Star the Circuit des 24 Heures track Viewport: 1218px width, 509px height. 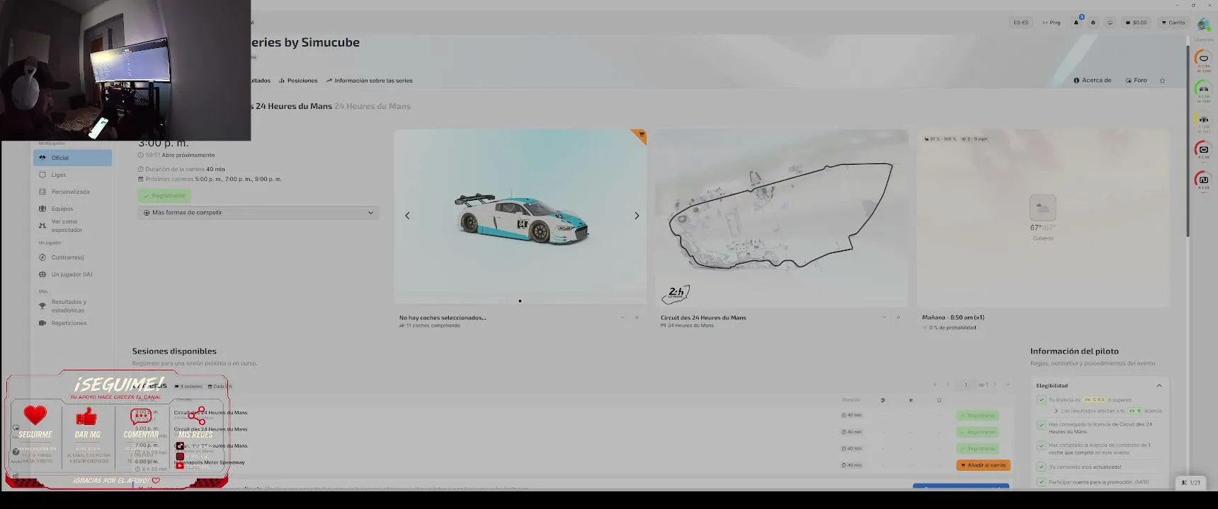tap(898, 317)
